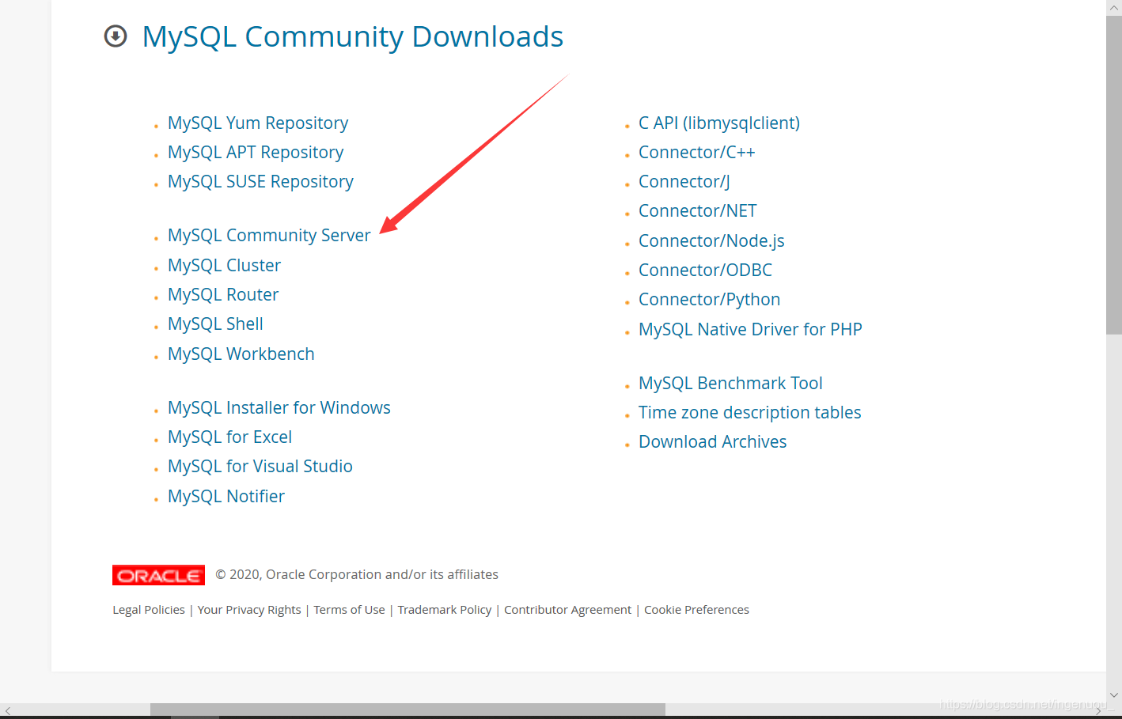Click the vertical scrollbar thumb
The width and height of the screenshot is (1122, 719).
(1114, 174)
